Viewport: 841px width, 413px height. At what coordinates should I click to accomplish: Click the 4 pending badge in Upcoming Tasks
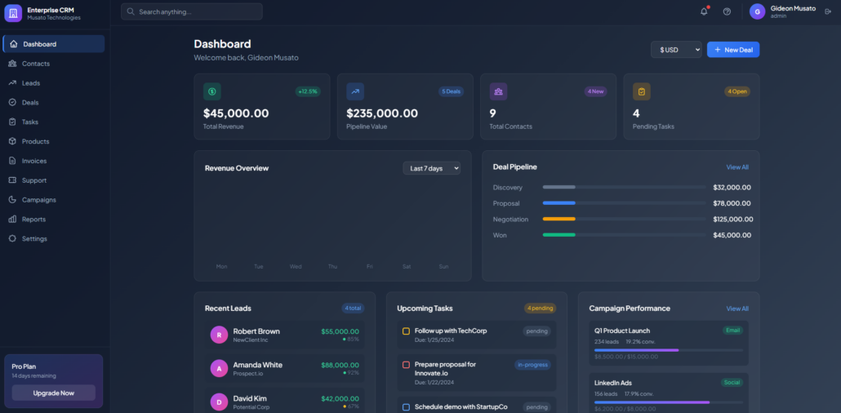click(540, 309)
